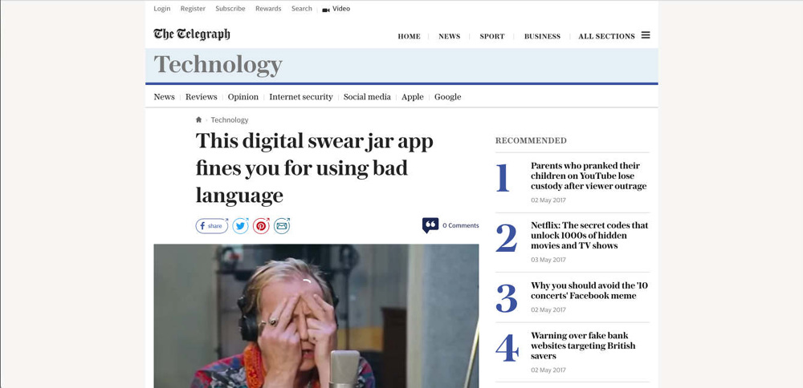Click the article's main photo
The height and width of the screenshot is (388, 803).
(x=316, y=315)
